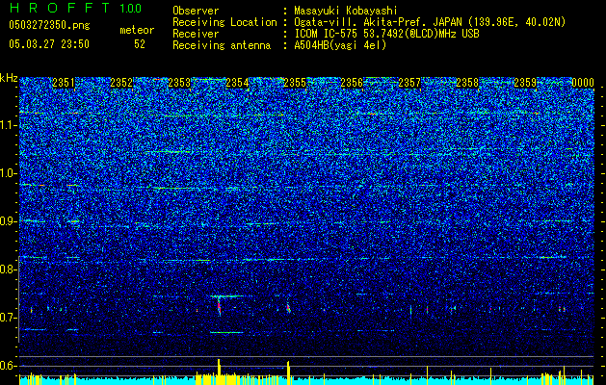Click the 1.1 kHz frequency tick label
This screenshot has height=385, width=606.
8,125
